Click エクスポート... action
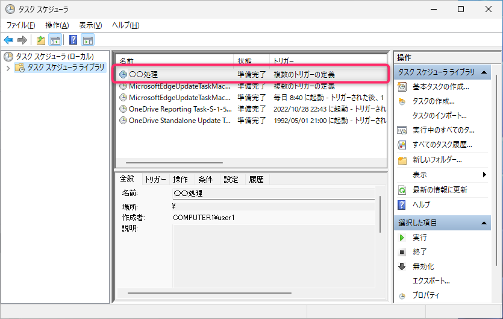Screen dimensions: 503x319 [431, 281]
